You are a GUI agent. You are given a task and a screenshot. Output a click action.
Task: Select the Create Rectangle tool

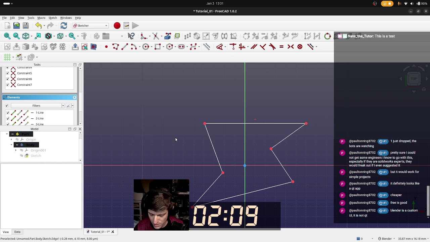point(158,47)
